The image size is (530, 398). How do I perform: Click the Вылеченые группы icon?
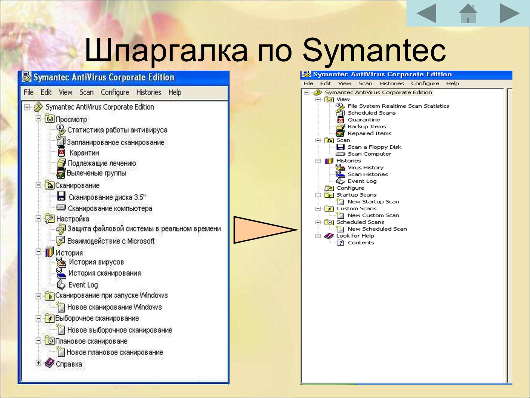point(61,173)
